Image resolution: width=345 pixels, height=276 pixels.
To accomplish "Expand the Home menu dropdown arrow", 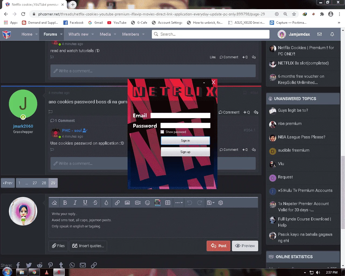I will coord(36,34).
